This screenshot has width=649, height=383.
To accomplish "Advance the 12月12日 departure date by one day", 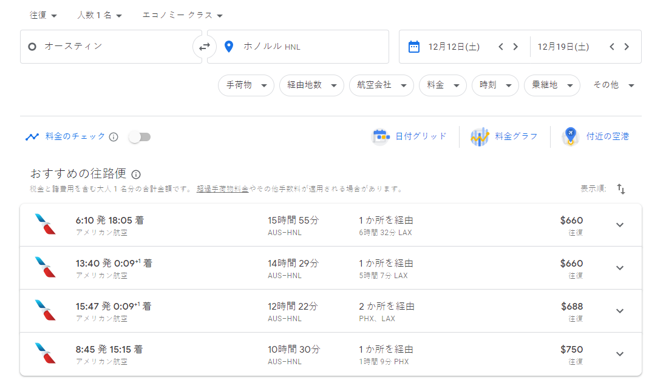I will tap(515, 47).
